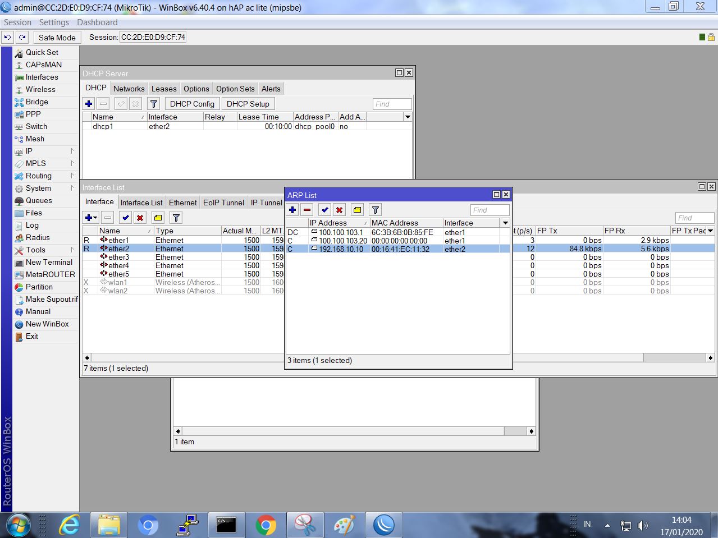Open Settings menu
The width and height of the screenshot is (718, 538).
click(x=54, y=22)
